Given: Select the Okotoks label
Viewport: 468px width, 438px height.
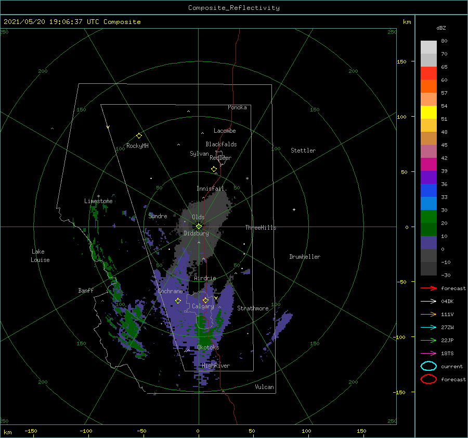Looking at the screenshot, I should point(208,347).
